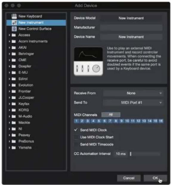Toggle MIDI channel 10
Image resolution: width=171 pixels, height=185 pixels.
click(127, 121)
